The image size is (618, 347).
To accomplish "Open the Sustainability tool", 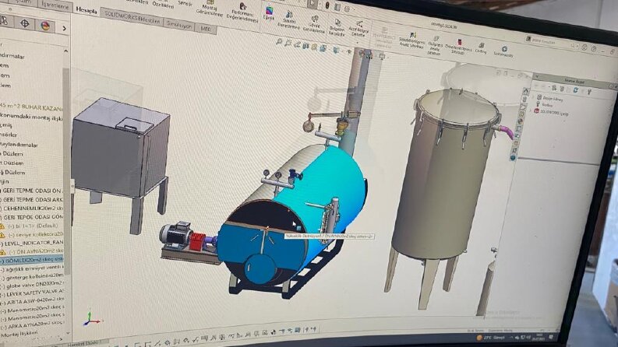I will click(x=503, y=51).
